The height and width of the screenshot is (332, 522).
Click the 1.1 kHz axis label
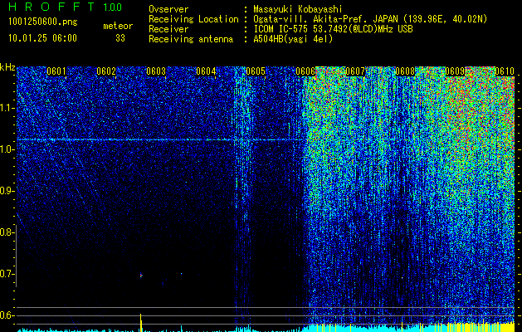(7, 108)
